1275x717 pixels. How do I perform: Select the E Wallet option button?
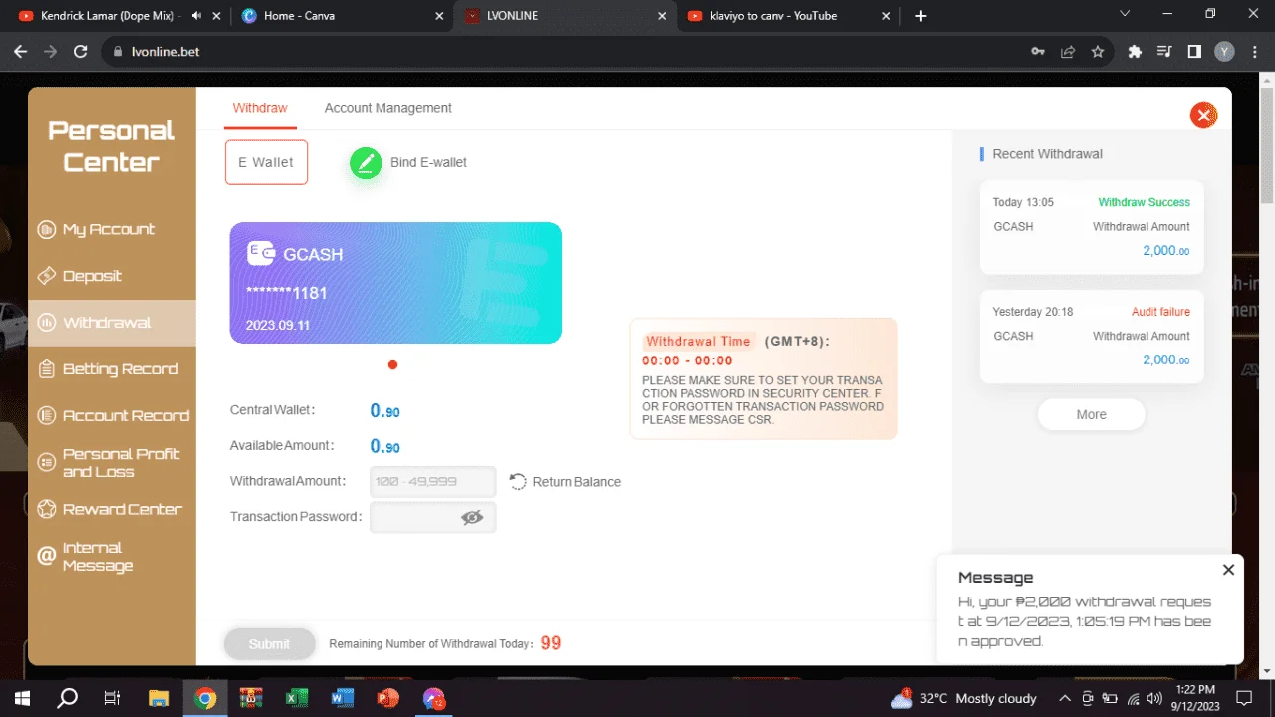click(x=266, y=162)
